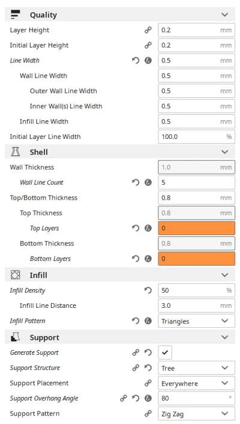
Task: Click the formula icon beside Infill Pattern
Action: click(x=148, y=321)
